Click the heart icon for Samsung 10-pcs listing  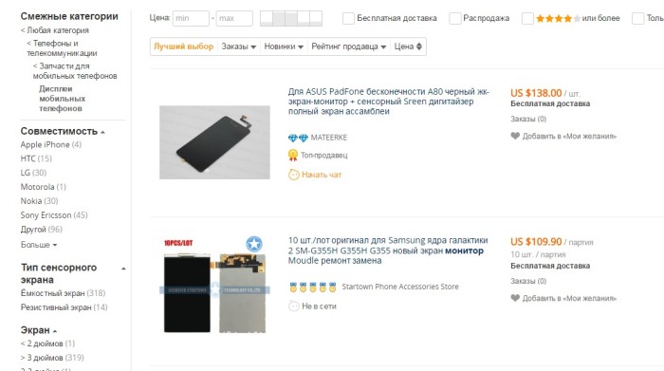pos(515,298)
